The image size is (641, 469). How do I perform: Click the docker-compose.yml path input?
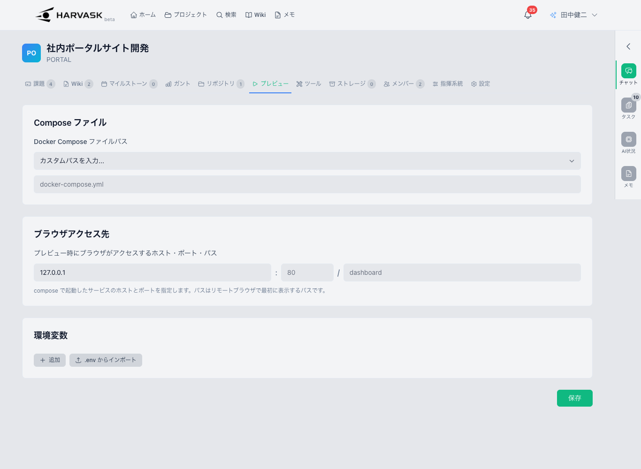pyautogui.click(x=307, y=184)
